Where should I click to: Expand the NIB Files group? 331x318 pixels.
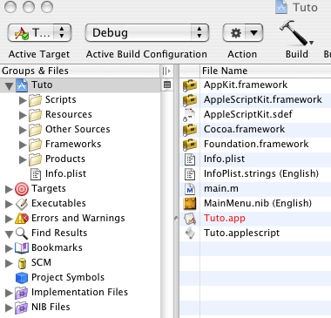point(9,308)
